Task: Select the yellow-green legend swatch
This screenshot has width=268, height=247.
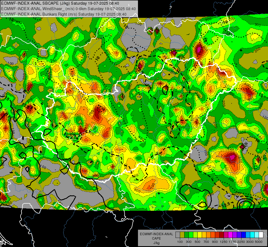Action: point(195,235)
